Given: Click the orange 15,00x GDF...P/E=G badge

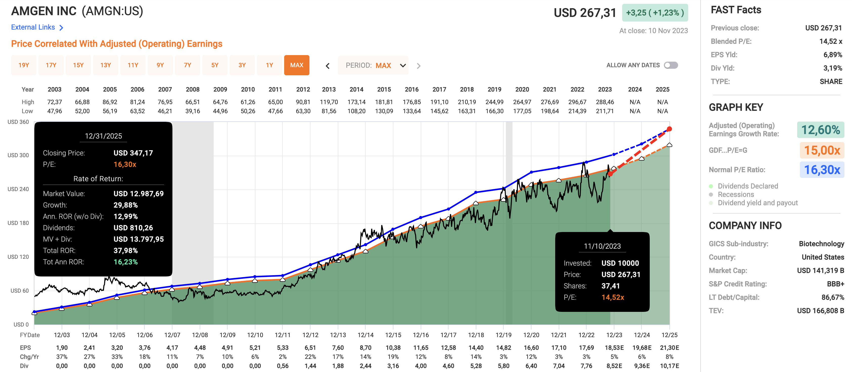Looking at the screenshot, I should (823, 150).
